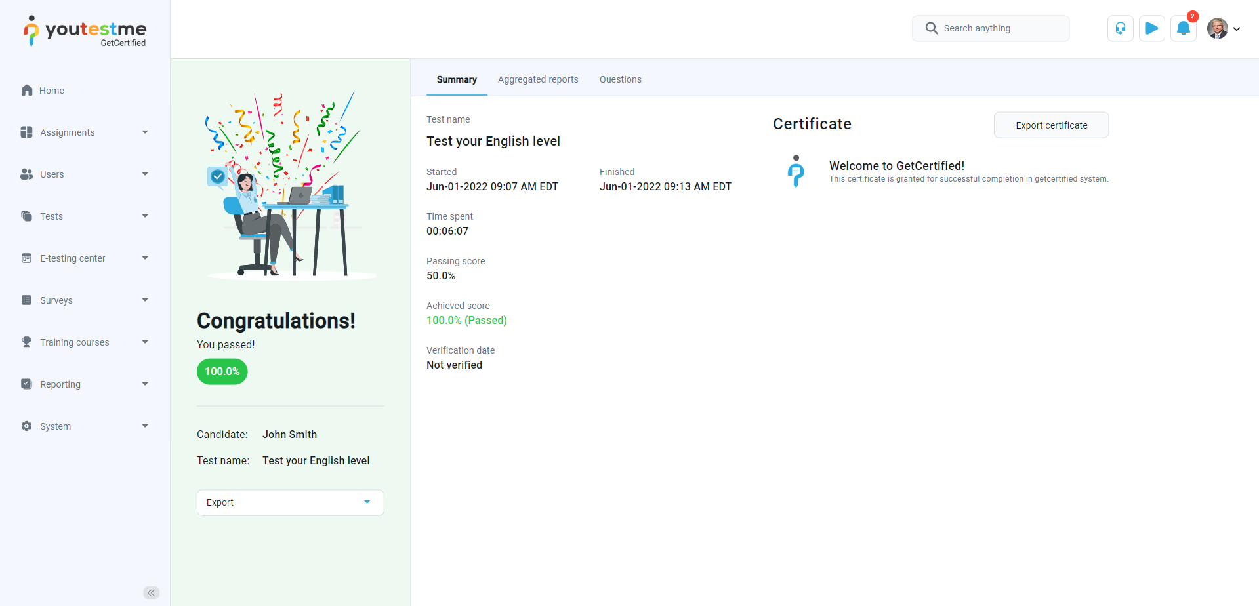Select the Summary tab

coord(457,79)
